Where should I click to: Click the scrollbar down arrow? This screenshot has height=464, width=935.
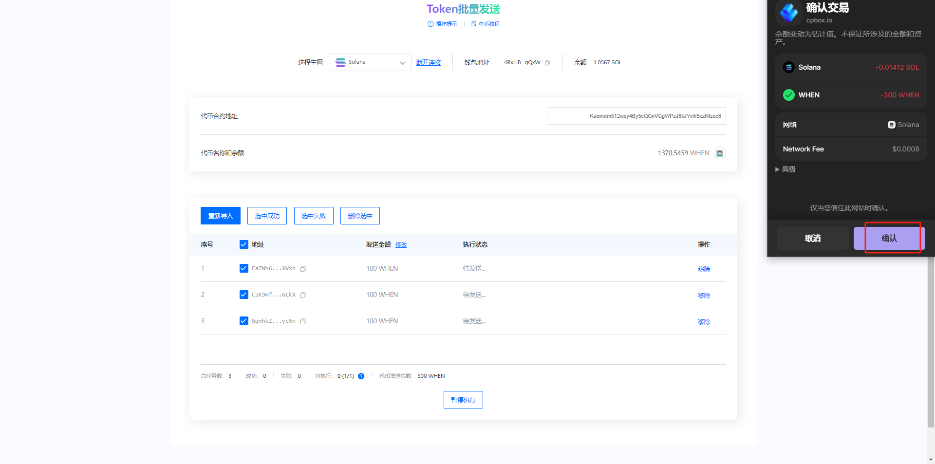pos(931,460)
